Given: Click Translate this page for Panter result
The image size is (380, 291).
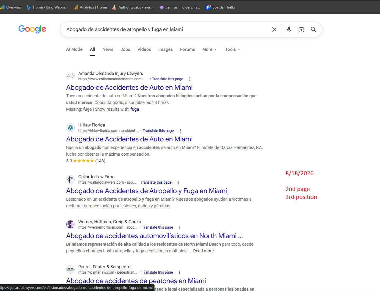Looking at the screenshot, I should (158, 272).
